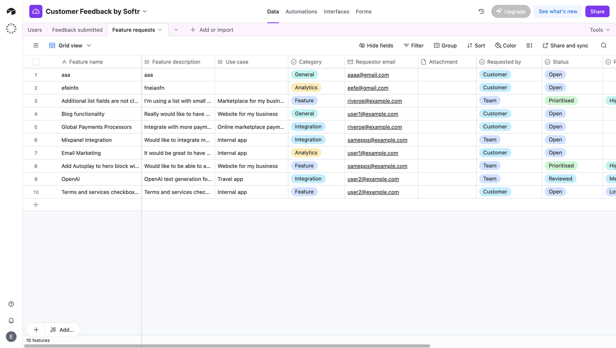Open the views sidebar hamburger icon
This screenshot has height=348, width=616.
click(36, 46)
